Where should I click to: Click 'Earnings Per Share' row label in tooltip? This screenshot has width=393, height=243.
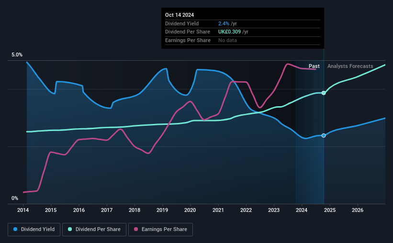point(188,40)
